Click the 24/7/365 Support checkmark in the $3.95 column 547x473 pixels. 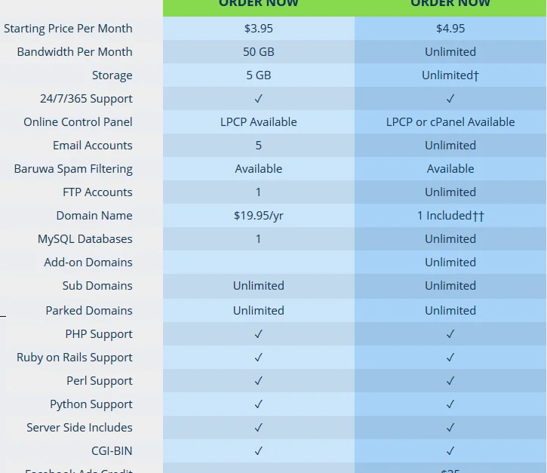(x=259, y=99)
